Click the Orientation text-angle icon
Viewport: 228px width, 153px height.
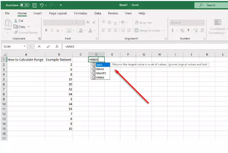point(123,22)
